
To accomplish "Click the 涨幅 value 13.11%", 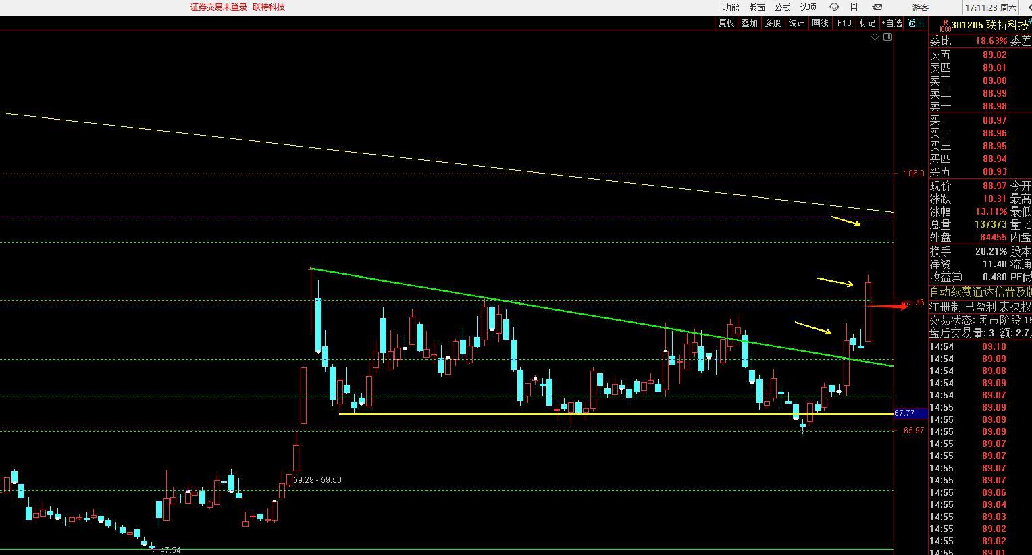I will tap(991, 211).
